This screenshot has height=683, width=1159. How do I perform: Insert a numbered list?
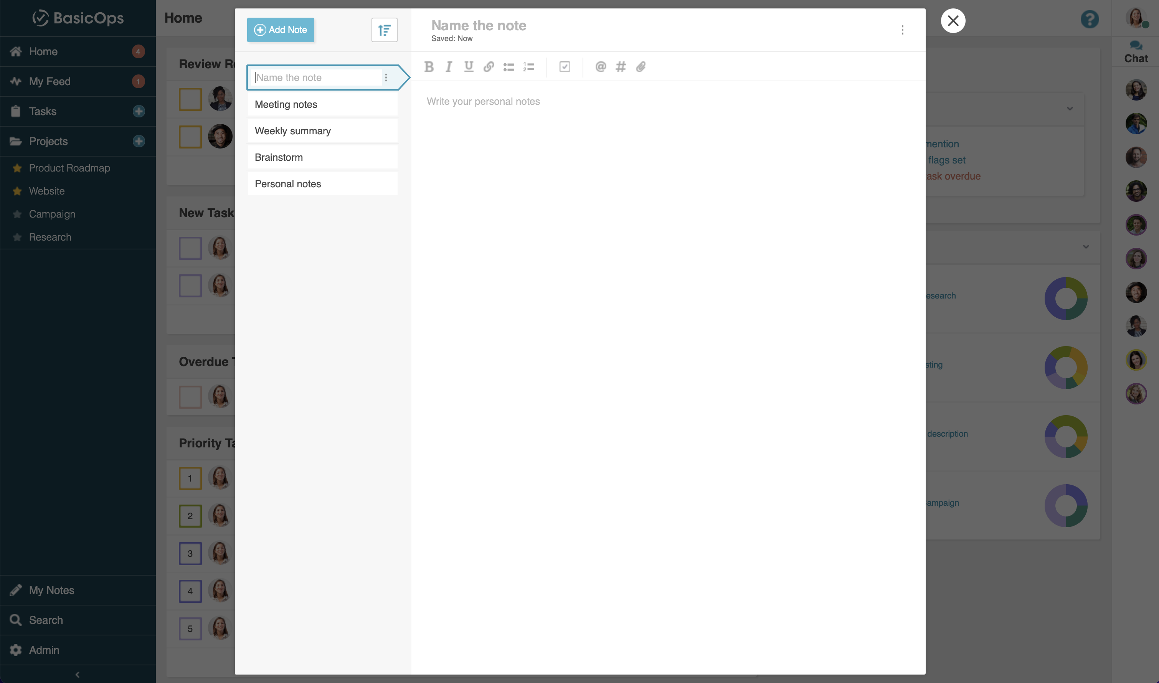528,67
